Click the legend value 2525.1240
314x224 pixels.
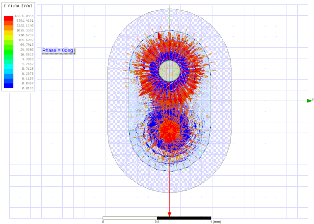click(x=25, y=25)
